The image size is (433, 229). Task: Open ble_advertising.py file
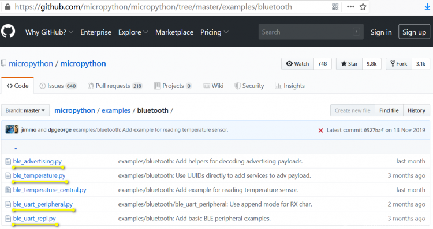(38, 161)
